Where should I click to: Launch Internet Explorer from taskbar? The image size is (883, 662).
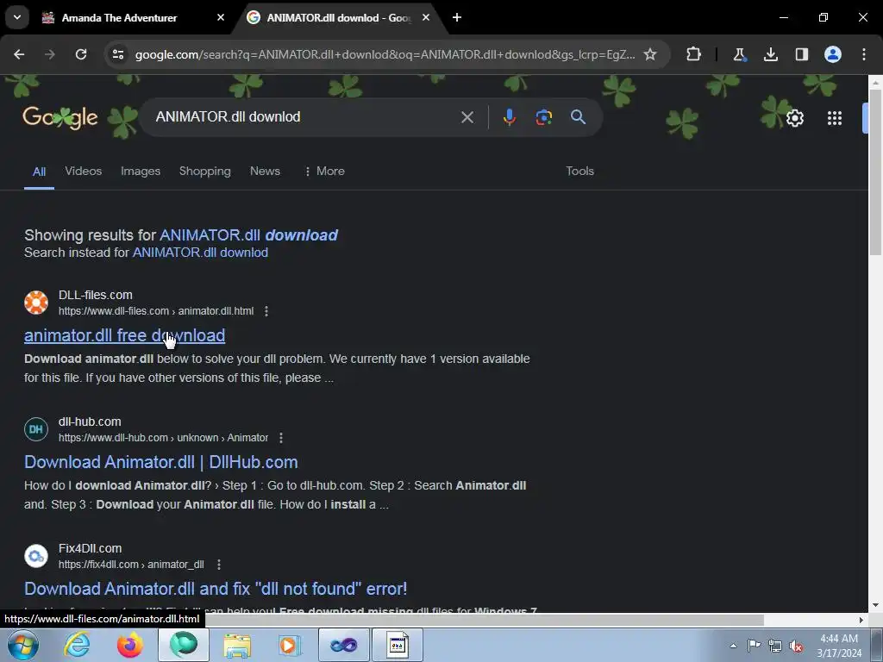point(76,645)
